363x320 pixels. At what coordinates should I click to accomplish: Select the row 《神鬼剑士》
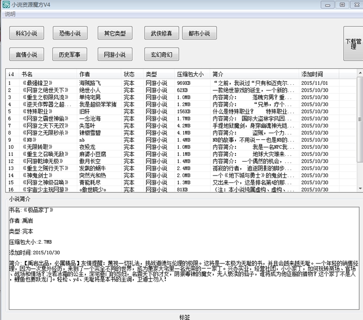pos(181,175)
